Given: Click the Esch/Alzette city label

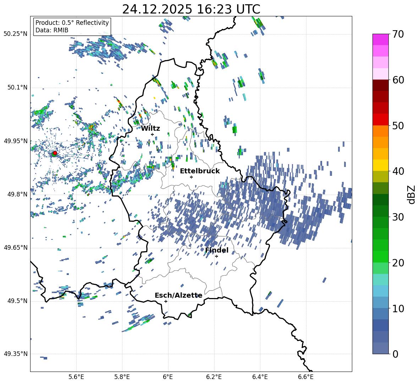Looking at the screenshot, I should (178, 295).
